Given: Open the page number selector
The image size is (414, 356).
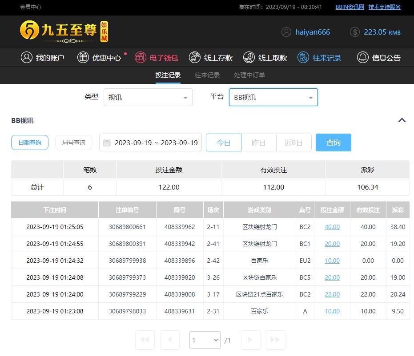Looking at the screenshot, I should tap(205, 340).
